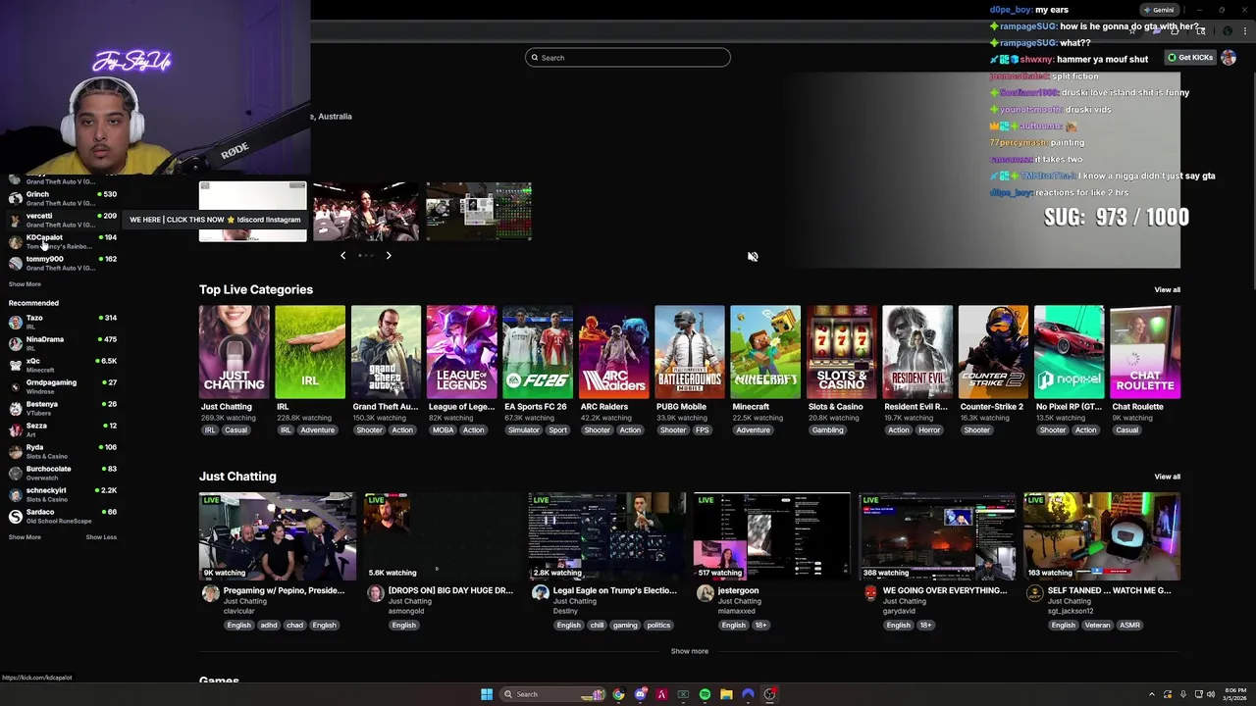The height and width of the screenshot is (706, 1256).
Task: Open Destiny's Legal Eagle stream thumbnail
Action: 607,536
